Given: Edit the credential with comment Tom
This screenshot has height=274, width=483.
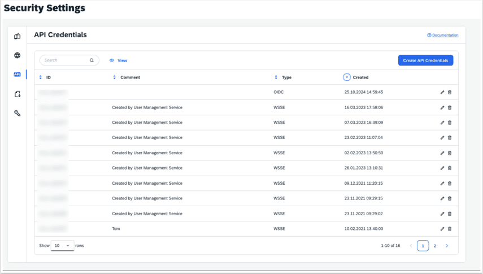Looking at the screenshot, I should click(x=442, y=229).
